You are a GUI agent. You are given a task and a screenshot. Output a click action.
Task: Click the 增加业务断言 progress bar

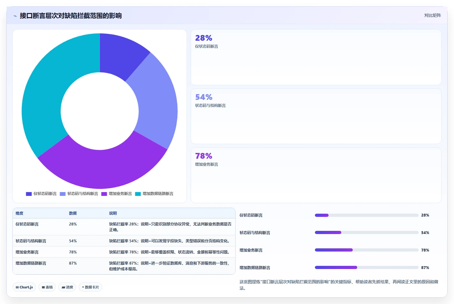(x=366, y=250)
